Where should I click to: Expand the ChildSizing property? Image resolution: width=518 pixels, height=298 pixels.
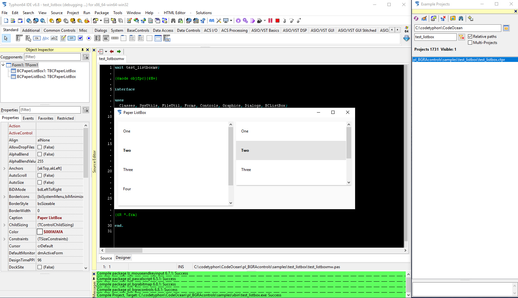4,225
